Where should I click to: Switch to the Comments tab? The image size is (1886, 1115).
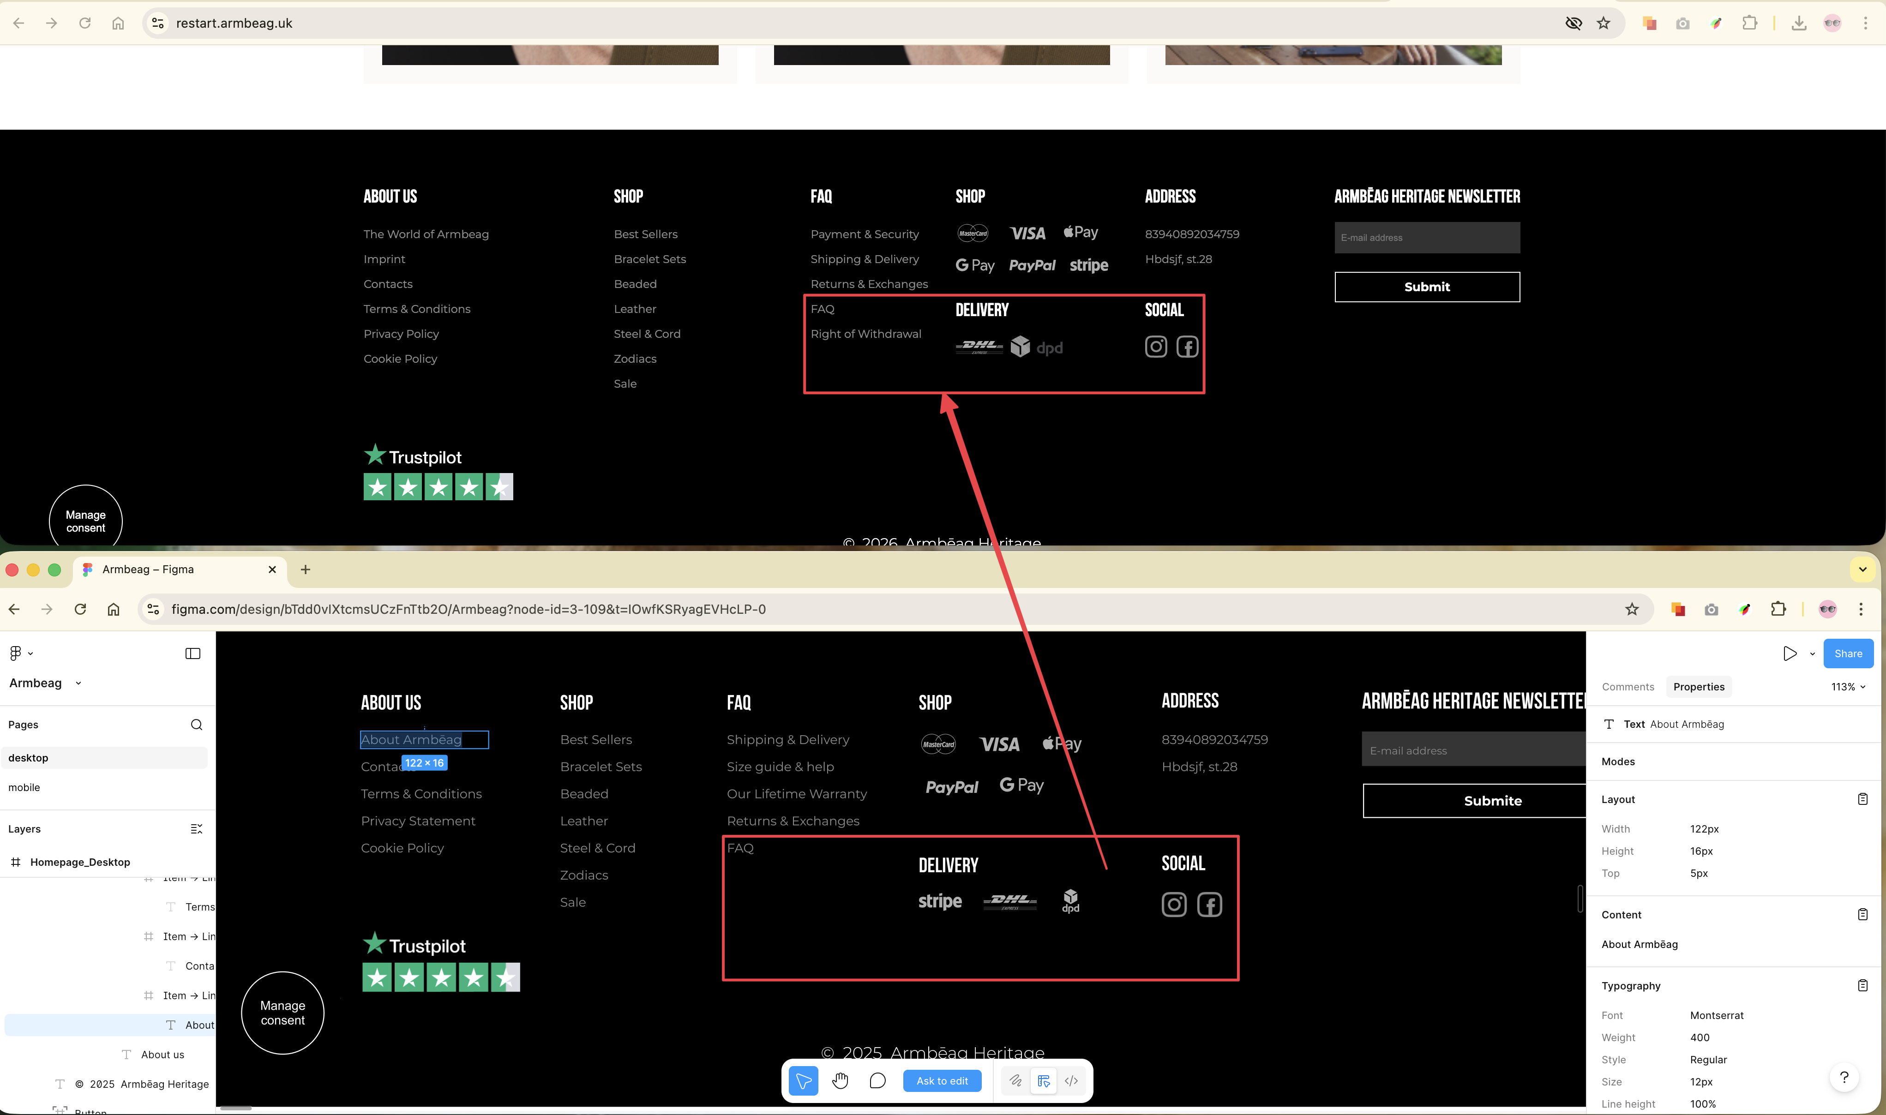pos(1628,687)
